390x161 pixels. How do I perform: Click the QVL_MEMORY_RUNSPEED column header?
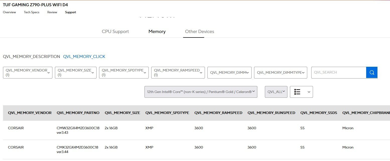(x=271, y=113)
